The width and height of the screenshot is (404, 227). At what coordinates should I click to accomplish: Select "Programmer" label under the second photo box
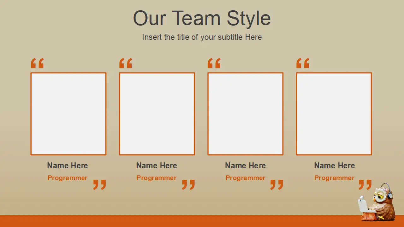click(157, 178)
